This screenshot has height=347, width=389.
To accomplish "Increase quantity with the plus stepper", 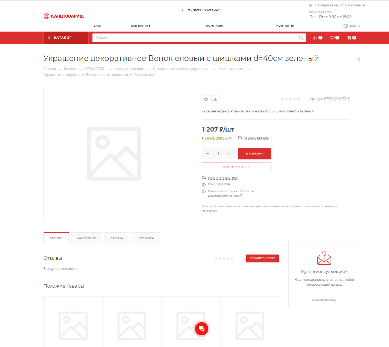I will pyautogui.click(x=228, y=153).
